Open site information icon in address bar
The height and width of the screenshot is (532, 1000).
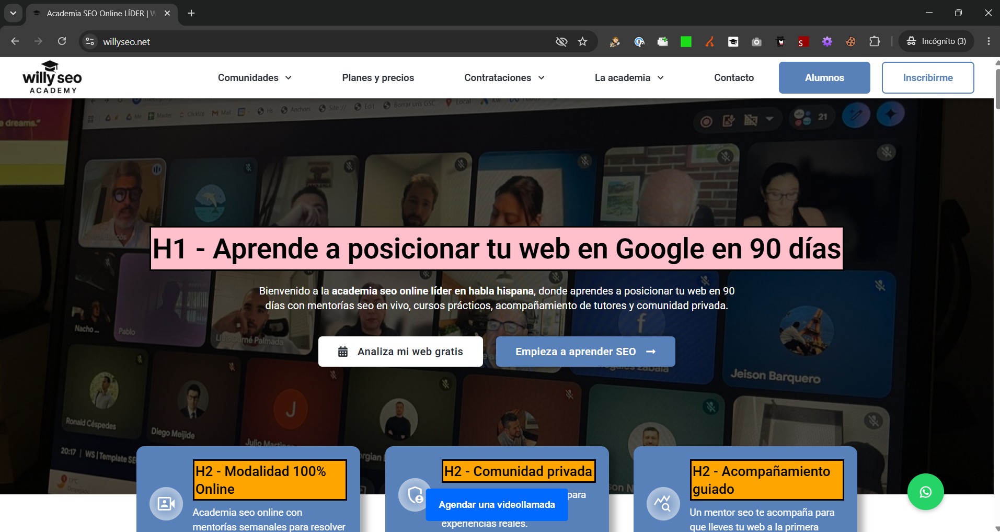90,41
